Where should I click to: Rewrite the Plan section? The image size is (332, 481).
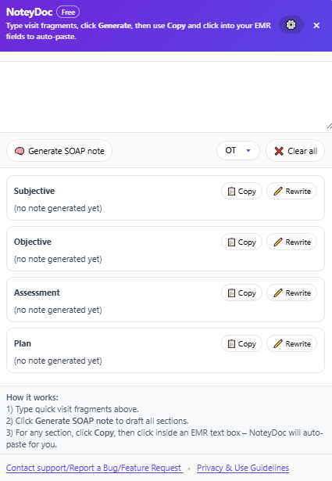291,343
